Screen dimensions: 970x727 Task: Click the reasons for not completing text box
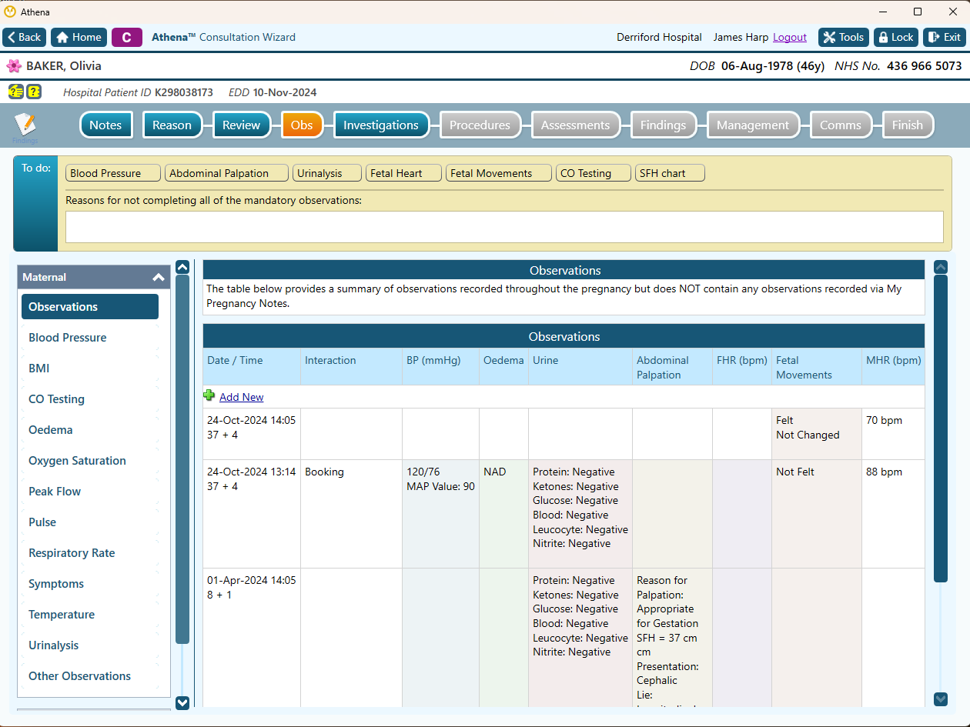click(504, 227)
